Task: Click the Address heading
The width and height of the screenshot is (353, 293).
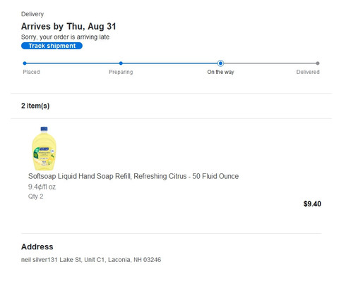Action: pyautogui.click(x=37, y=247)
